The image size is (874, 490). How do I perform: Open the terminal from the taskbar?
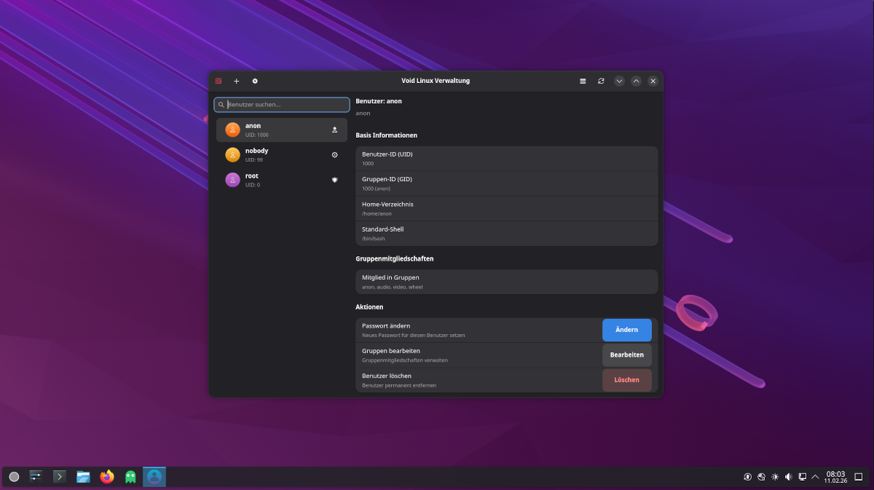60,477
